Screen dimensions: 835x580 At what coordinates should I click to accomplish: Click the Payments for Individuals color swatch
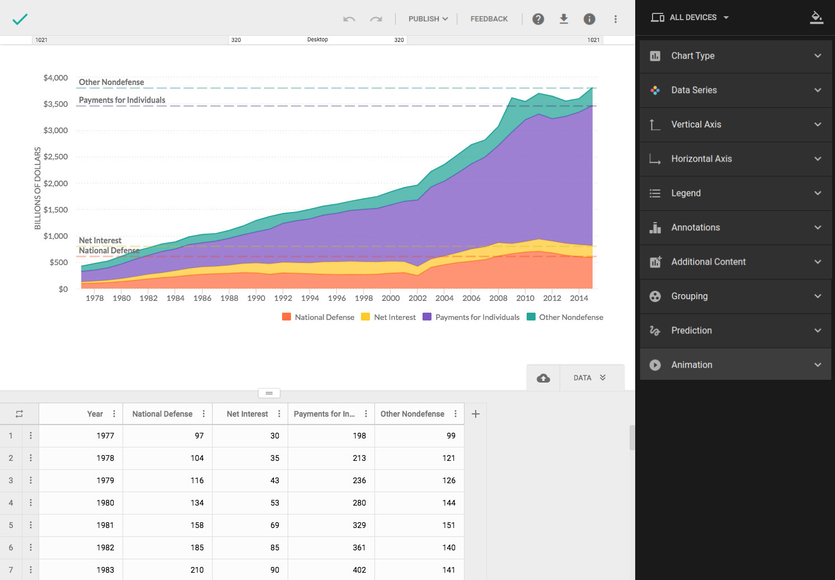[x=427, y=317]
